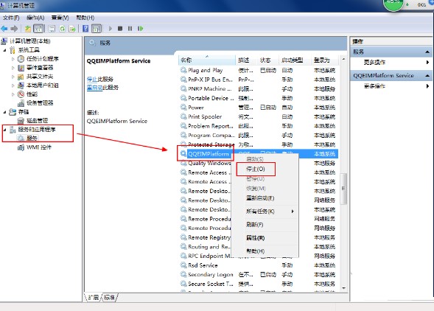
Task: Click the Refresh toolbar icon
Action: pos(63,29)
